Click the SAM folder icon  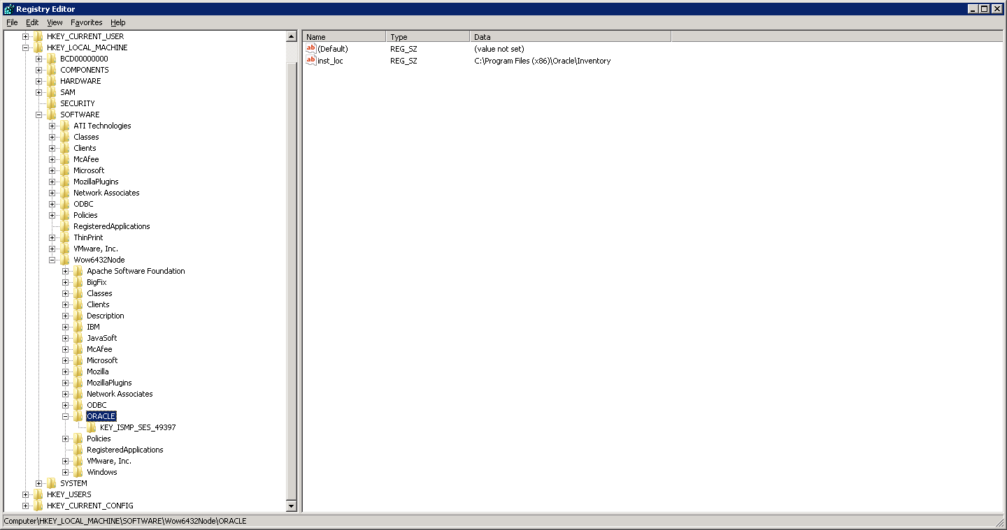52,92
